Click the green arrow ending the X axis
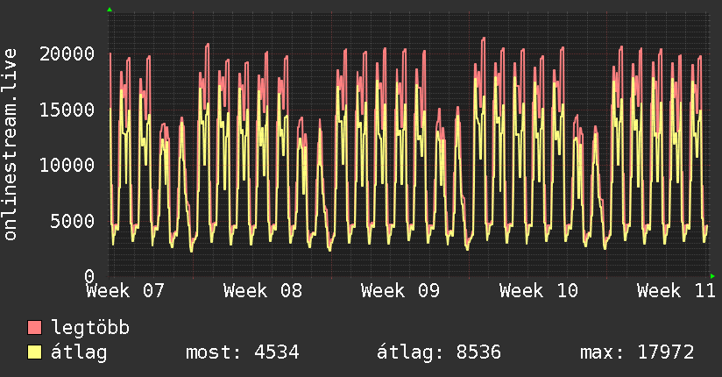 [x=712, y=276]
